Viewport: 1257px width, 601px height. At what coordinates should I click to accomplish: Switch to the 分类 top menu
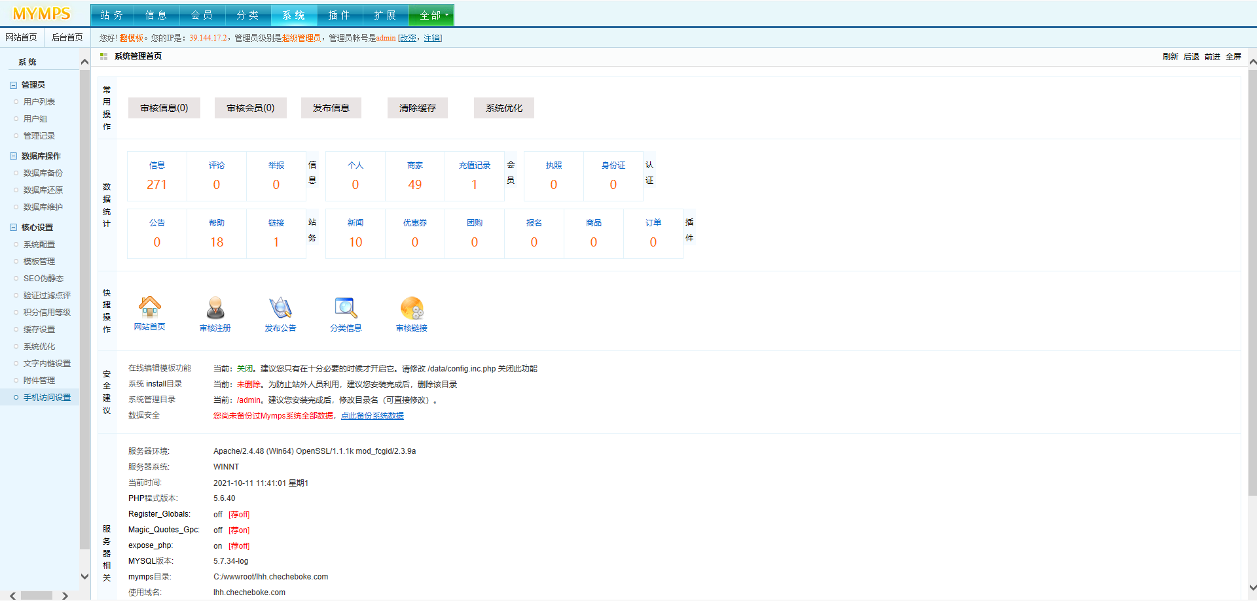[247, 15]
